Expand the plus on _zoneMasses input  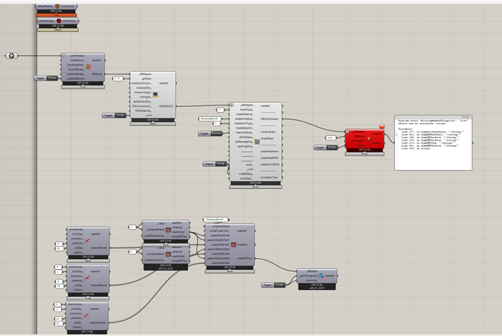(x=64, y=56)
